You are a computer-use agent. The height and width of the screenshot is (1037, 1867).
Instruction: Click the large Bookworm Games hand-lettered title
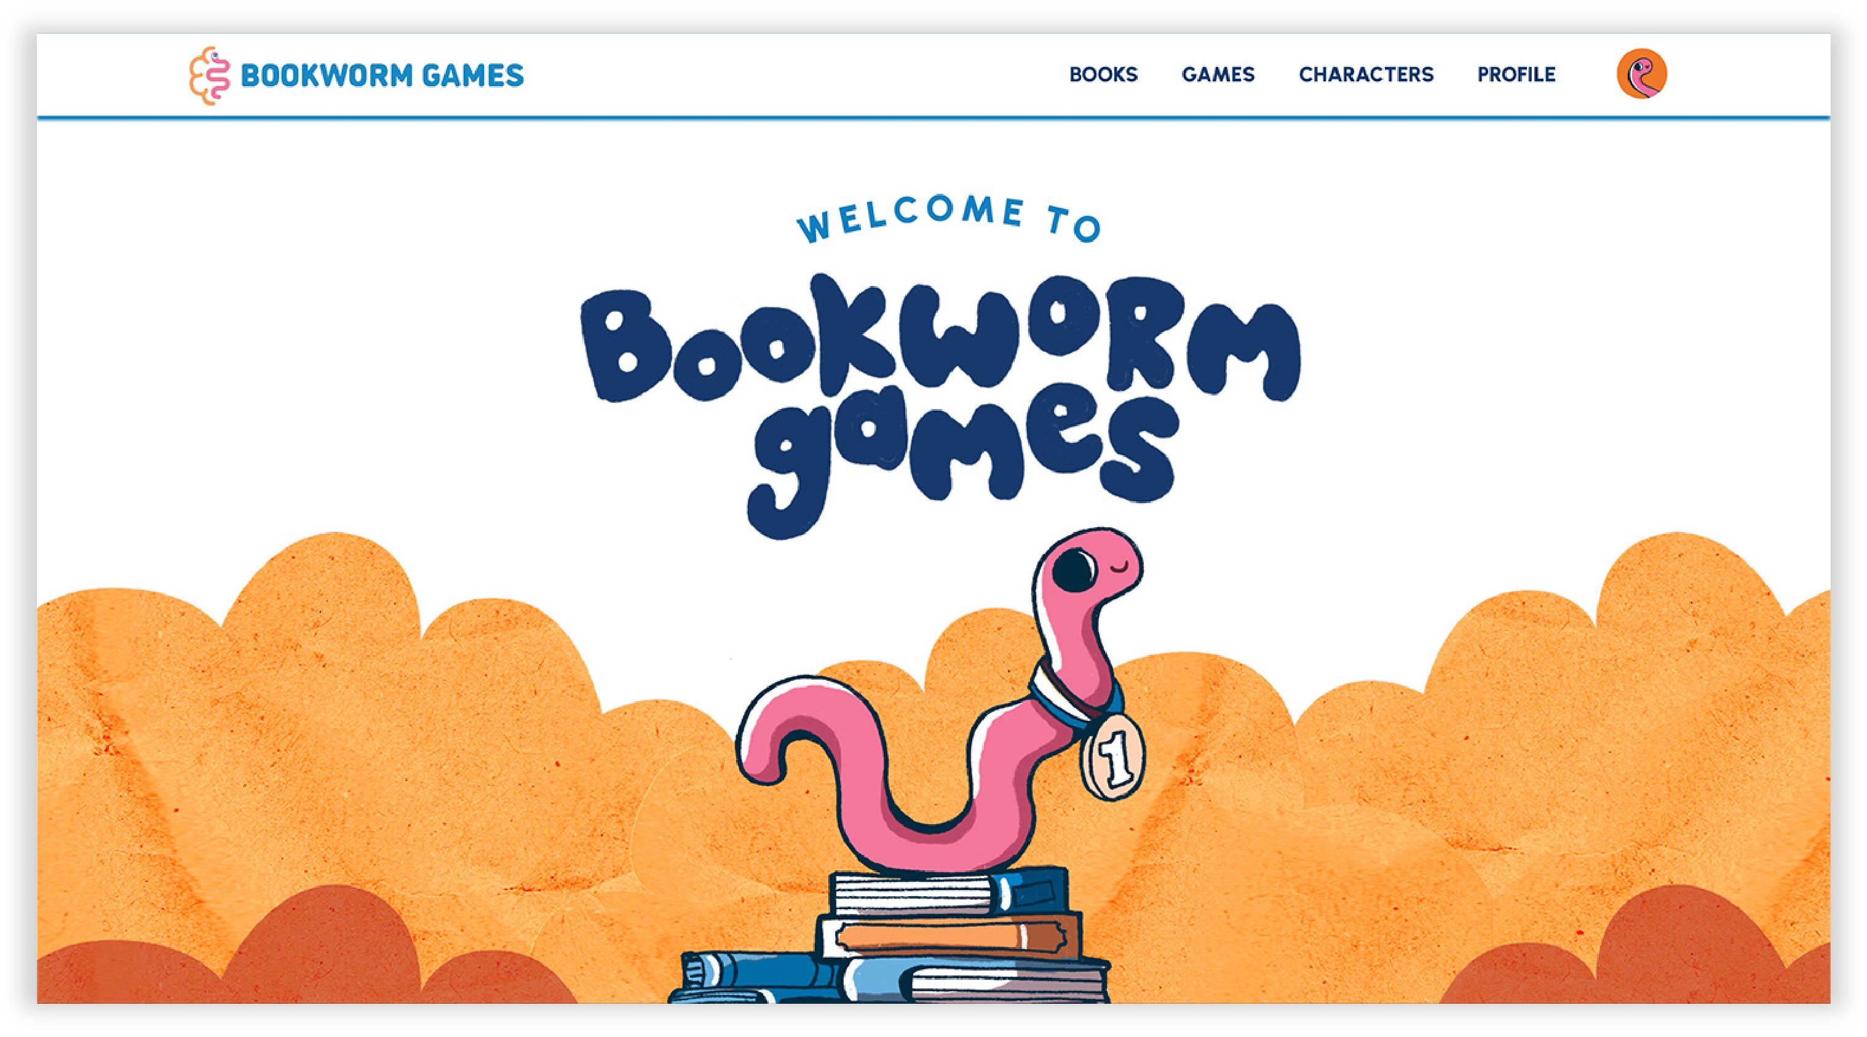point(941,406)
